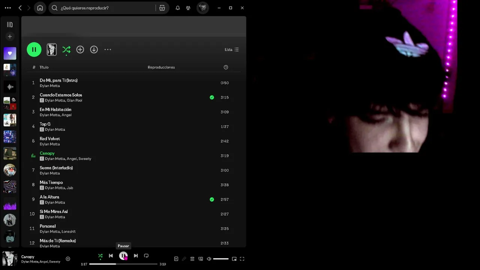Open artist link Loneshit on Personal
Screen dimensions: 480x270
pos(69,232)
